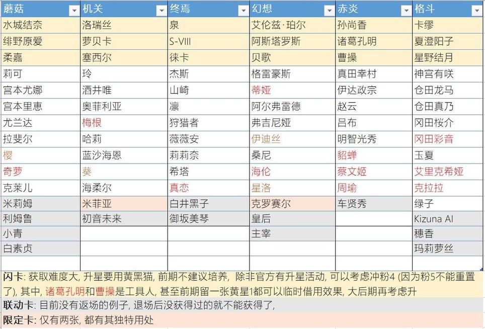Open the 幻想 column filter dropdown
Image resolution: width=485 pixels, height=329 pixels.
[x=330, y=11]
